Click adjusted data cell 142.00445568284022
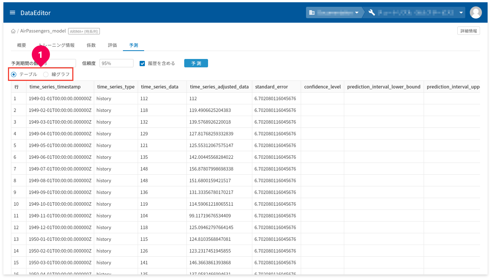Screen dimensions: 491x279 219,157
